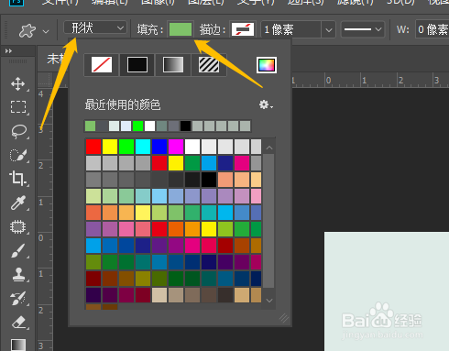This screenshot has height=351, width=449.
Task: Select the Rectangular Marquee tool
Action: pos(18,107)
